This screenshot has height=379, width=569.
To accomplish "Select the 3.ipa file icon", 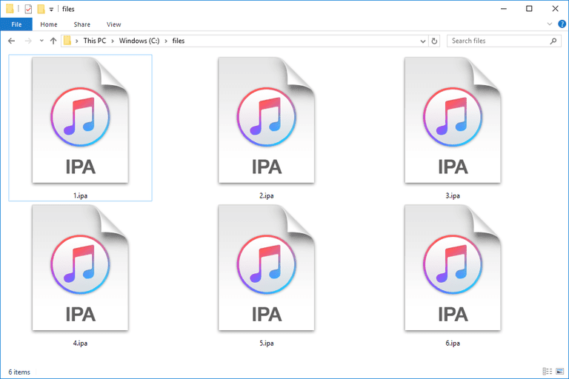I will click(453, 120).
